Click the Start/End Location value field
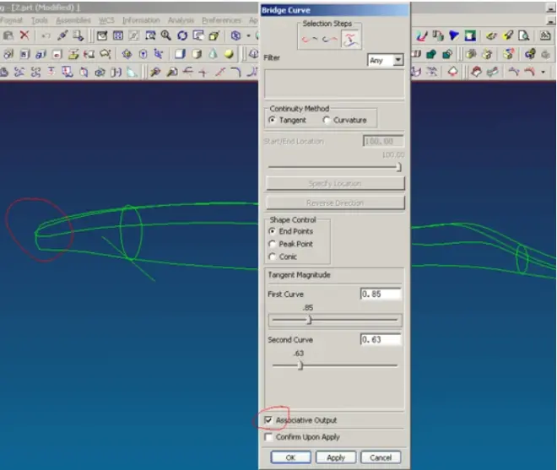Image resolution: width=557 pixels, height=470 pixels. click(383, 141)
